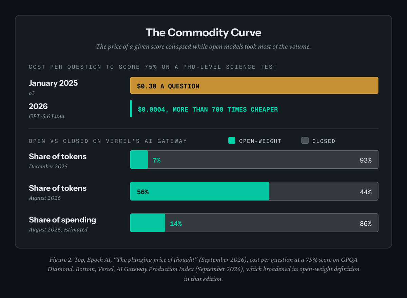Click the January 2025 row label

53,83
